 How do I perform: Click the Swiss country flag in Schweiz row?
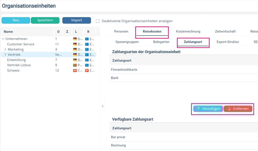point(75,70)
